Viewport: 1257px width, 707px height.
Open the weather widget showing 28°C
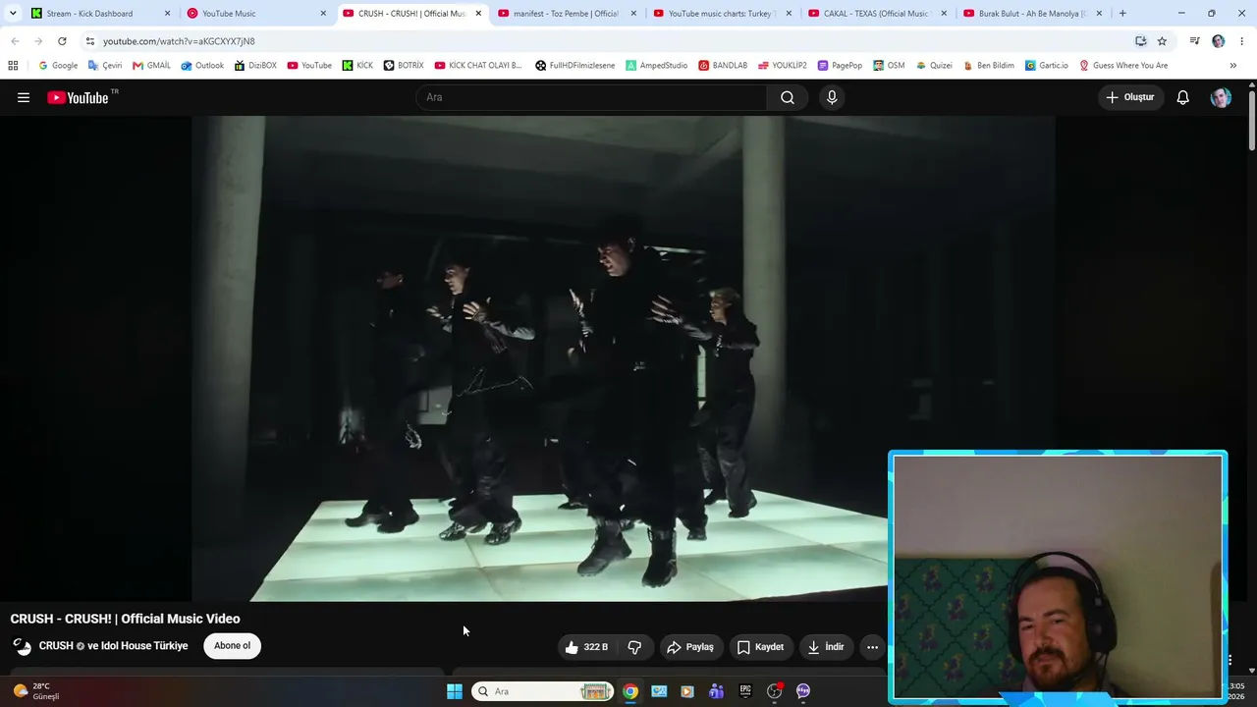coord(37,691)
